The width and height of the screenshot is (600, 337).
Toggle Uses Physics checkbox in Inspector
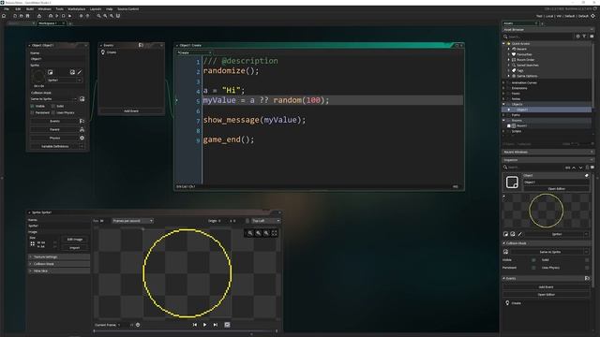[587, 268]
